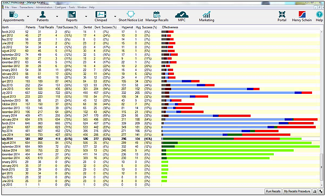325x196 pixels.
Task: Open the Window menu
Action: point(82,7)
